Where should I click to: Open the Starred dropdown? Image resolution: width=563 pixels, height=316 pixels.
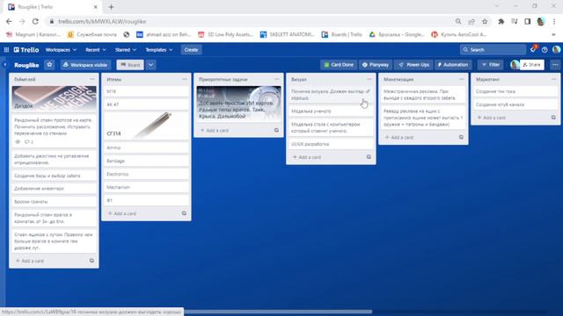point(126,50)
